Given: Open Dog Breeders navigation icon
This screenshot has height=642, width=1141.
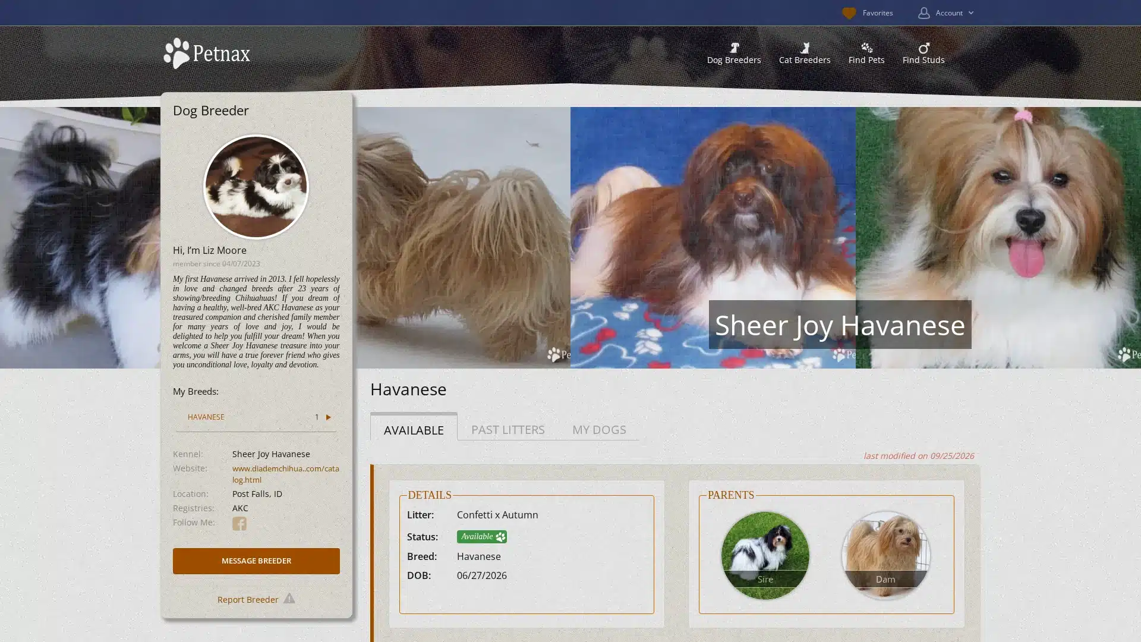Looking at the screenshot, I should [734, 48].
